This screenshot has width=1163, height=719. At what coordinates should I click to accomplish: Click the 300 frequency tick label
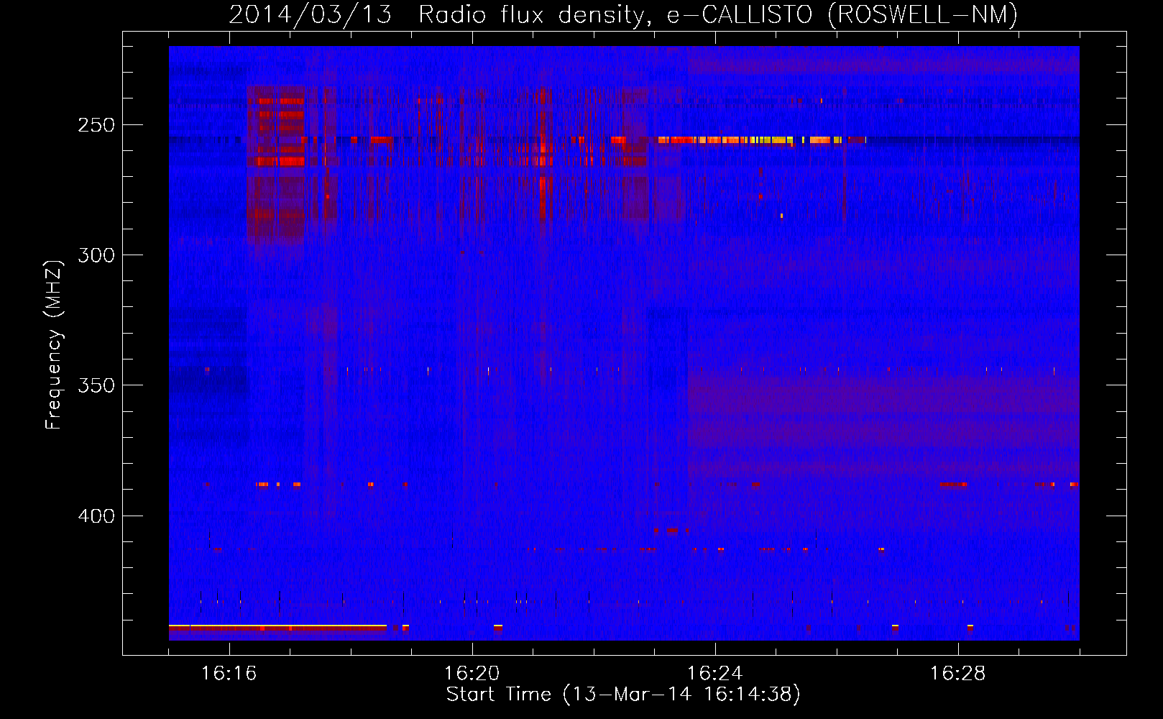[96, 255]
